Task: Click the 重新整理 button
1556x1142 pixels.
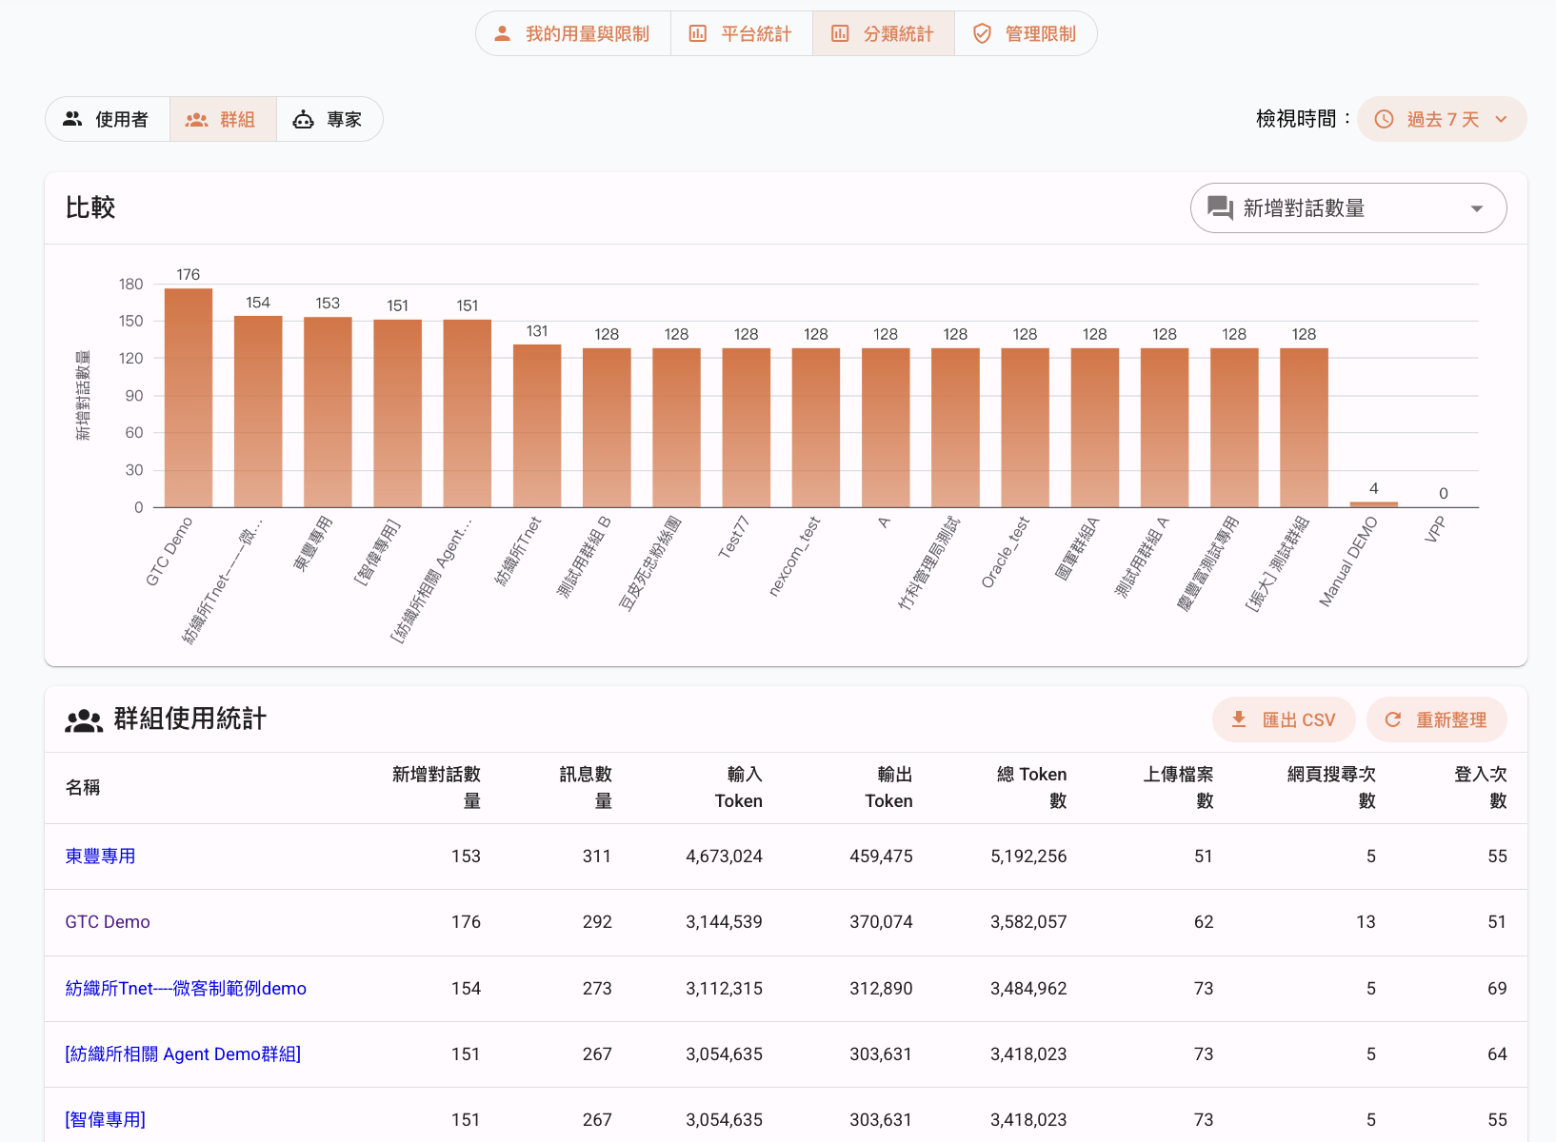Action: point(1436,719)
